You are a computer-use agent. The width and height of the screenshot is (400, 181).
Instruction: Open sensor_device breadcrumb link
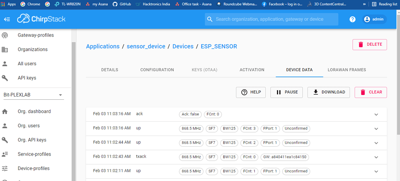146,47
